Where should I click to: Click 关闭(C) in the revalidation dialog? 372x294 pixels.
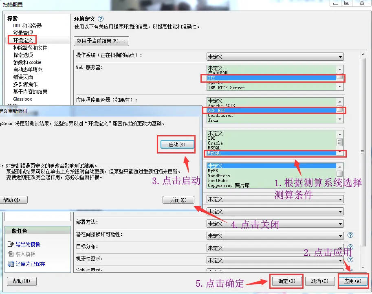pos(178,200)
